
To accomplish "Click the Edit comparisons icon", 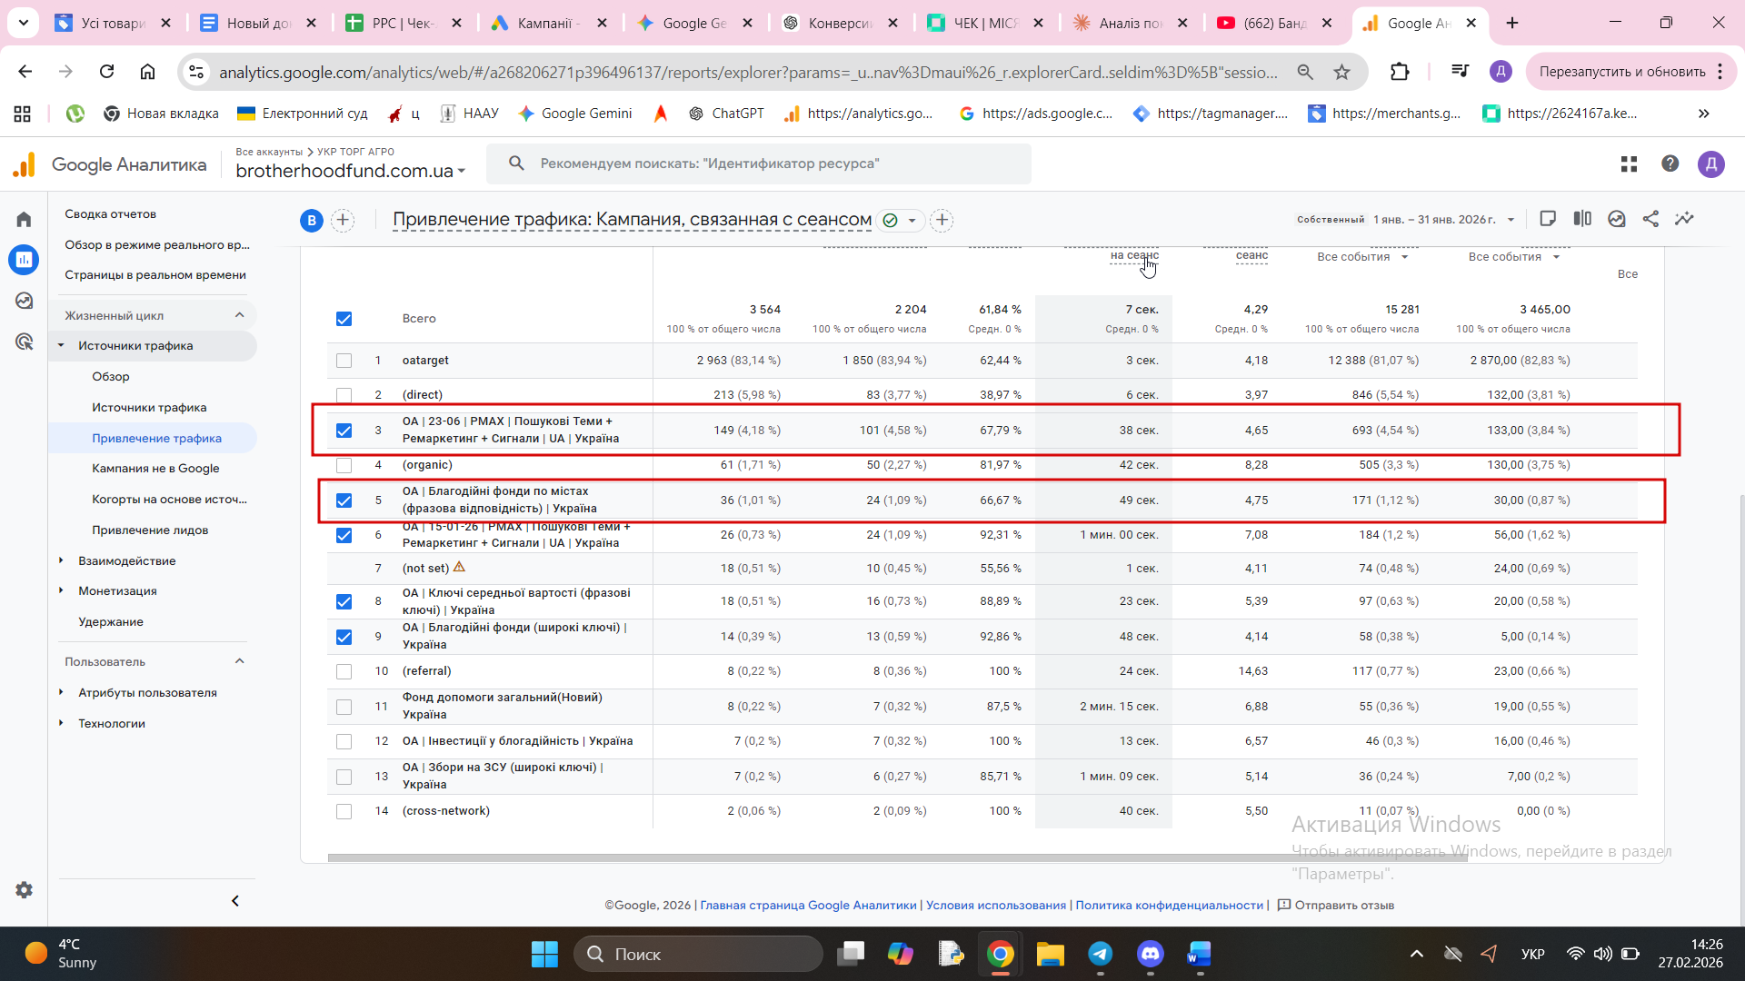I will pos(1582,219).
